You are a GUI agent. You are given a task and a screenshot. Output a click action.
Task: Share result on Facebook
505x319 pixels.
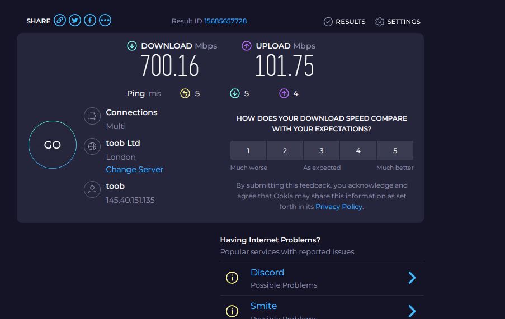pyautogui.click(x=90, y=20)
